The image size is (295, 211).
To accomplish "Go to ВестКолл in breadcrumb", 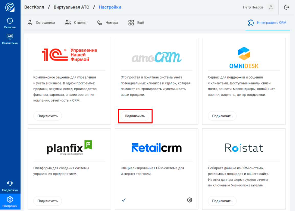I will (34, 7).
